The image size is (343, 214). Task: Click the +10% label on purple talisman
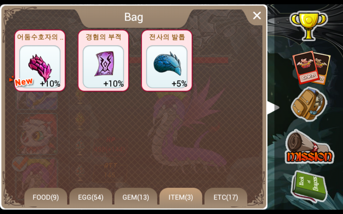tap(114, 84)
